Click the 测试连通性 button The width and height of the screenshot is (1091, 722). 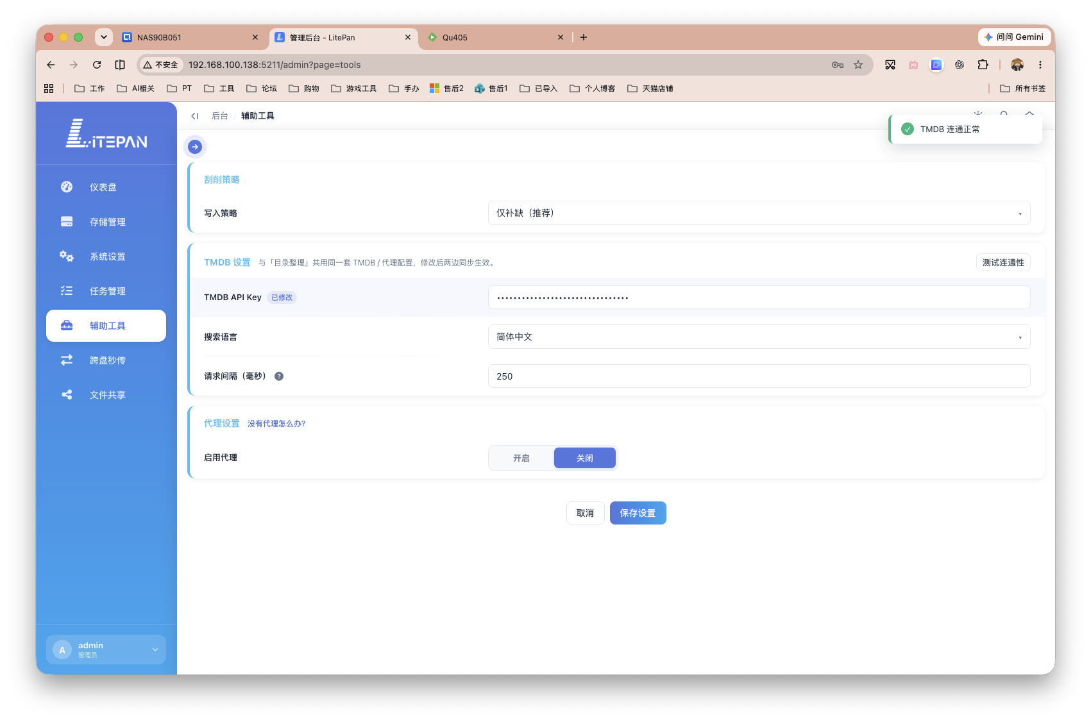(x=1003, y=262)
